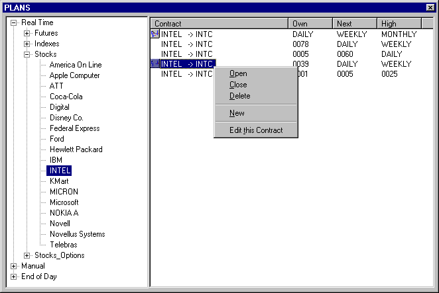Select Coca-Cola in the stocks list
The image size is (439, 293).
66,97
